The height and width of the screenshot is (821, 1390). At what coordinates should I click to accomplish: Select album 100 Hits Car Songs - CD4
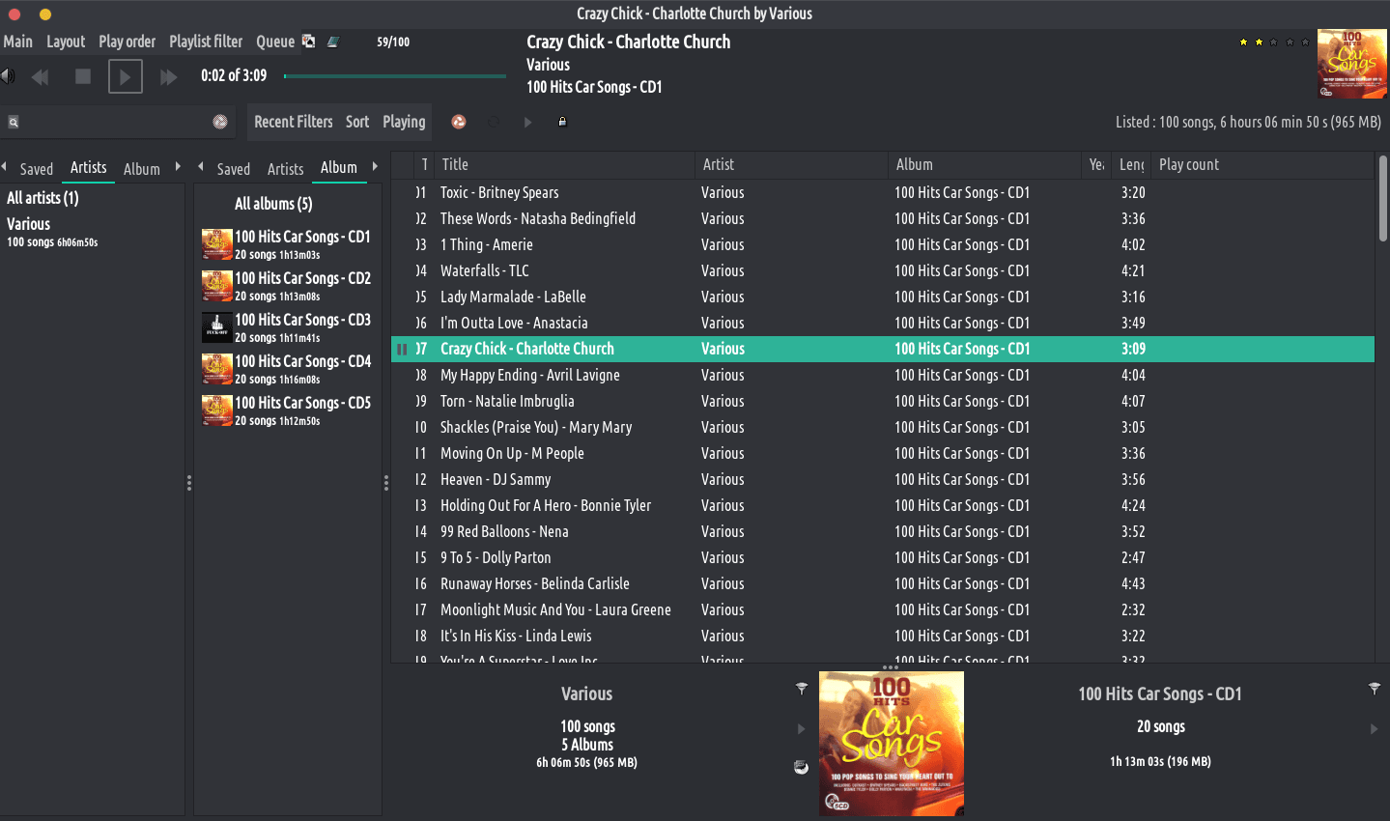click(287, 369)
